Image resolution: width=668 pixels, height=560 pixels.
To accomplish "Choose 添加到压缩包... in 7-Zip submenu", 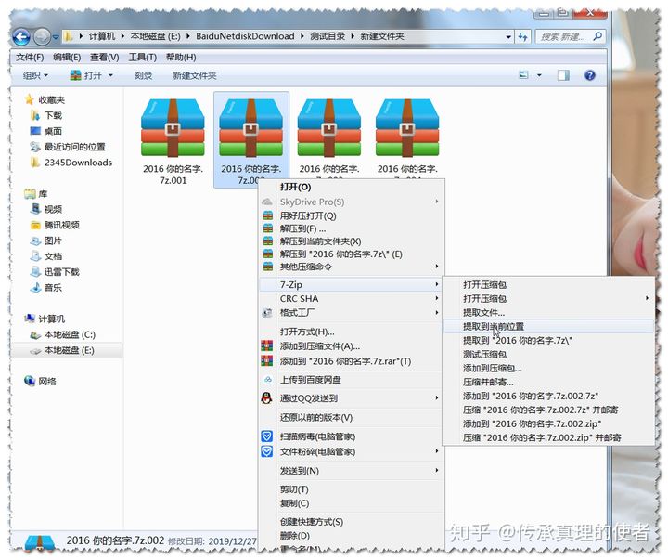I will click(x=548, y=368).
